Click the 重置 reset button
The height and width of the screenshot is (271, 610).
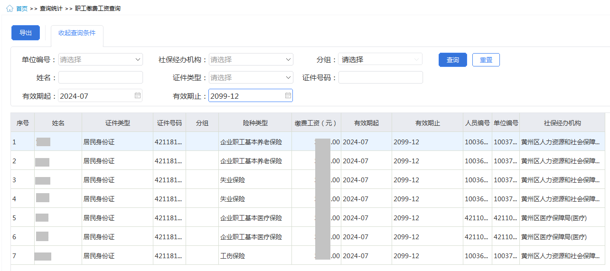486,60
